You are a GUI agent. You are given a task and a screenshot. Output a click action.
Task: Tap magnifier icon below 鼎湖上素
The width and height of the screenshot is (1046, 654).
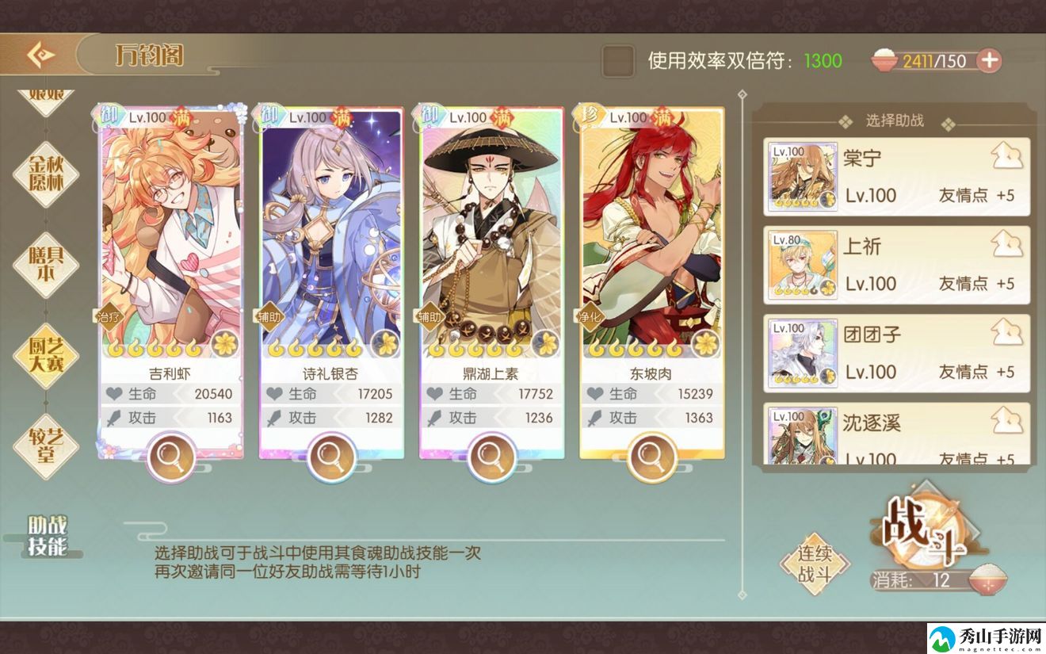click(491, 457)
